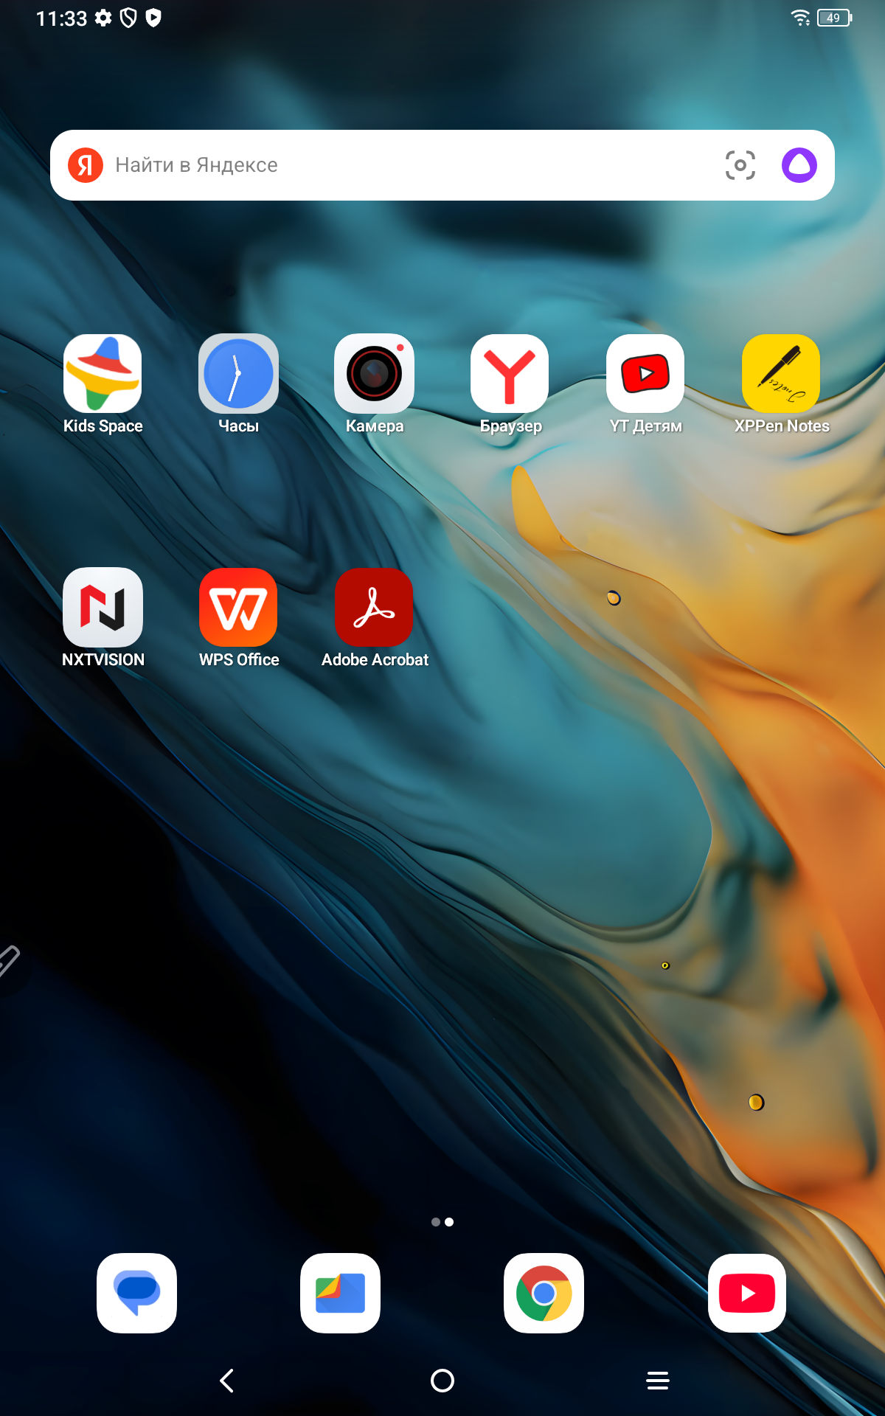
Task: Tap the Найти в Яндексе search field
Action: pos(442,165)
